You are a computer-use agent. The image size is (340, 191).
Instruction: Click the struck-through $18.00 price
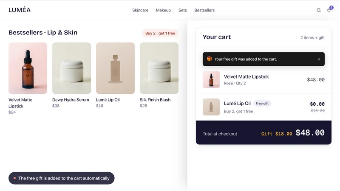[x=317, y=111]
